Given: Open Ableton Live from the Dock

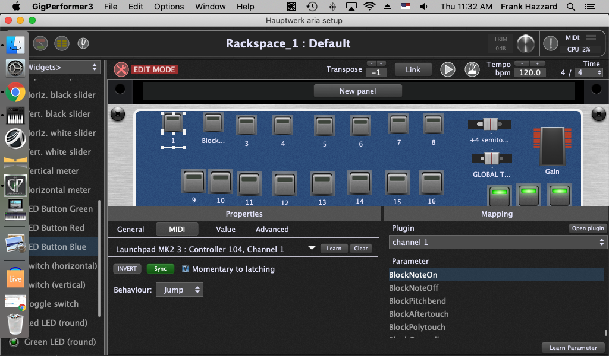Looking at the screenshot, I should (x=15, y=278).
